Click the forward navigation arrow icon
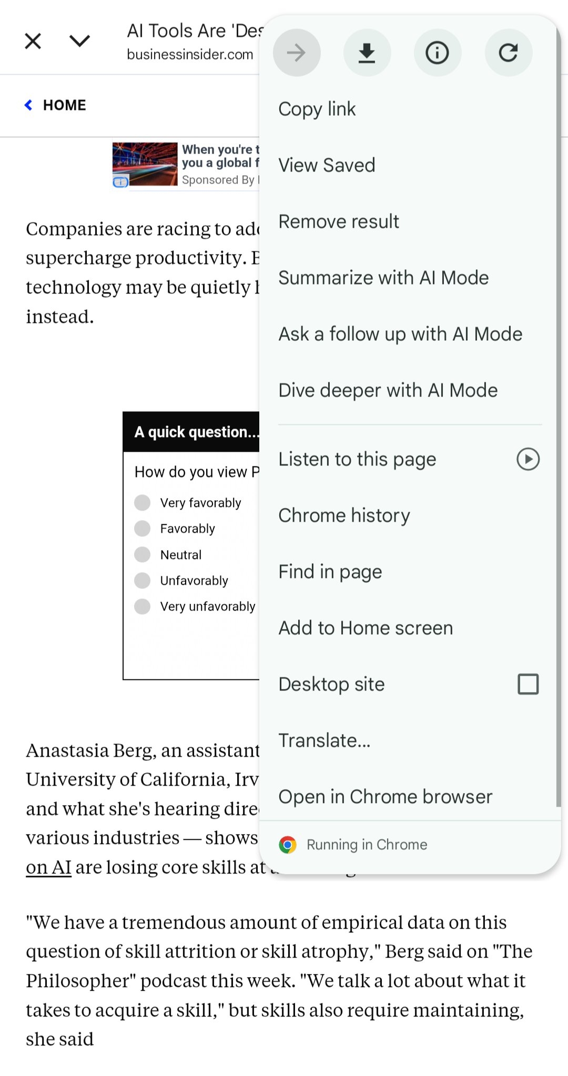The height and width of the screenshot is (1076, 568). pos(297,53)
